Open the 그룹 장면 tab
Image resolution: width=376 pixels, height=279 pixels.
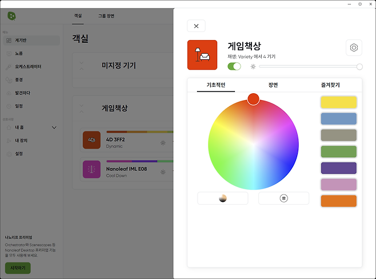tap(106, 15)
